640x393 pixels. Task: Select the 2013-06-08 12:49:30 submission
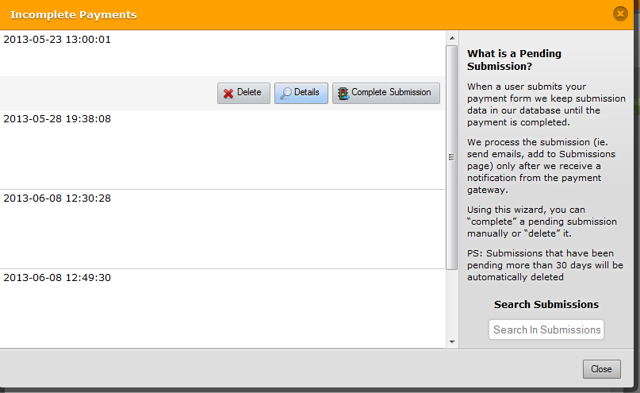[57, 277]
